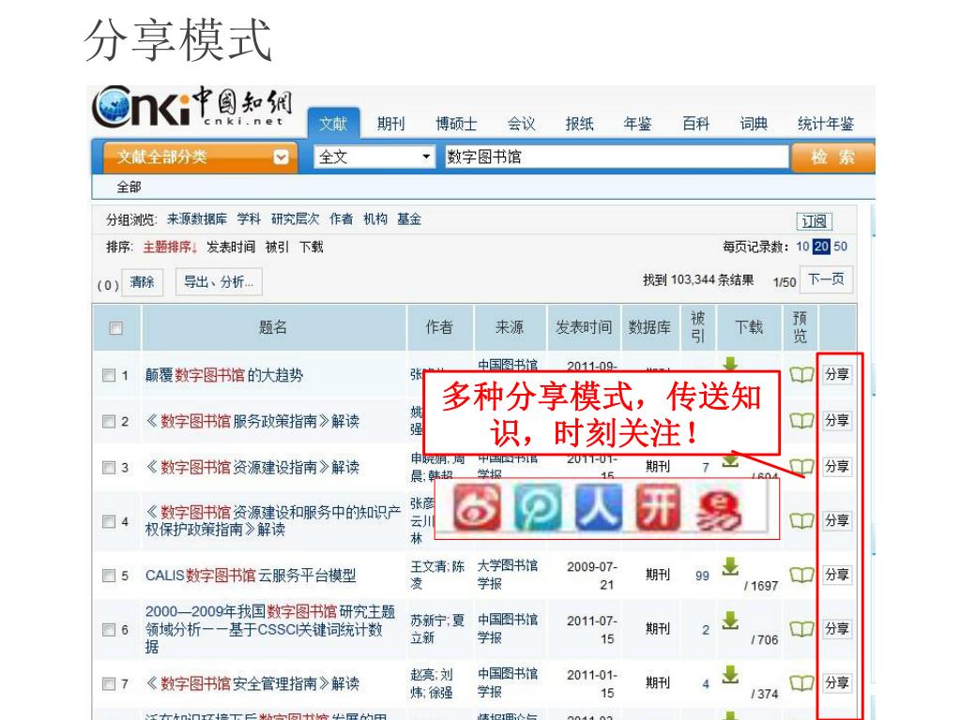Switch to the 期刊 tab
This screenshot has width=961, height=720.
click(391, 124)
